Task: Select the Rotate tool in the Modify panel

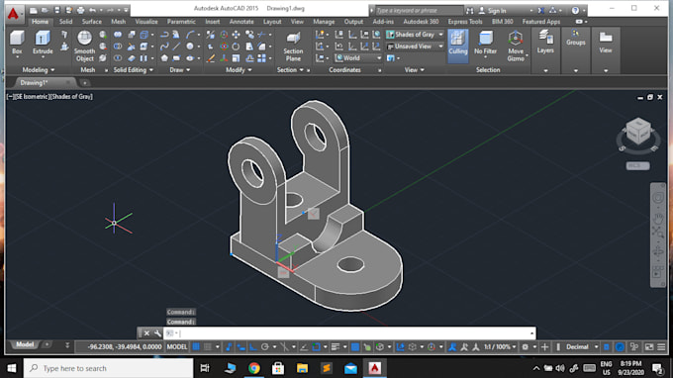Action: coord(237,47)
